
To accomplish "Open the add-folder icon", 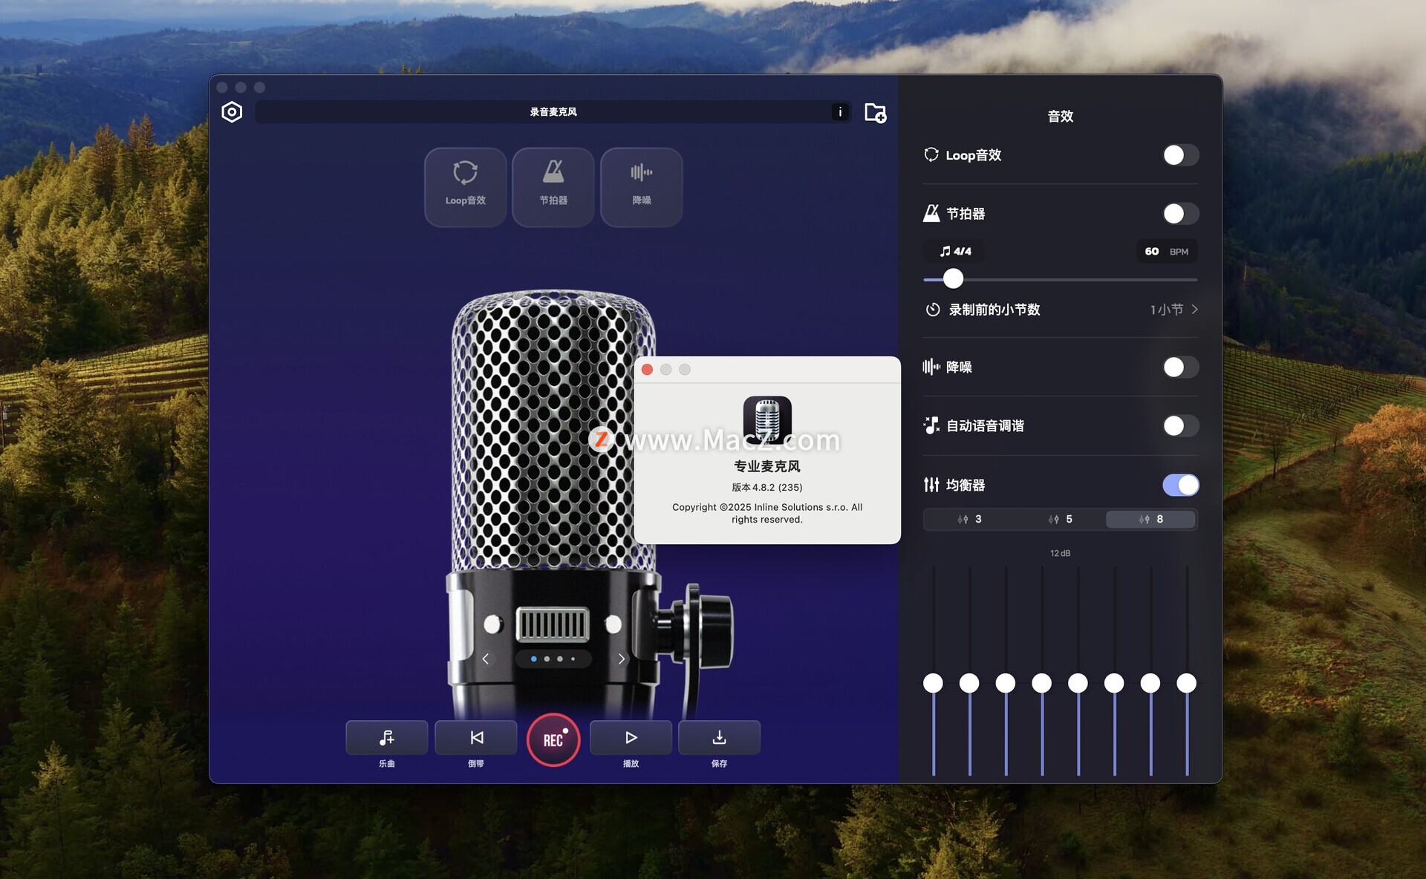I will click(x=876, y=113).
